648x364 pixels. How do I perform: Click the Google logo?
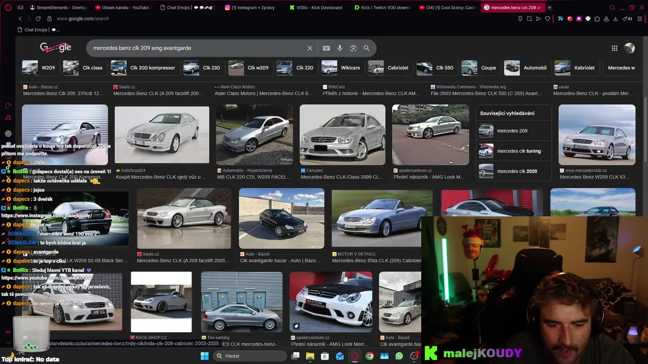tap(56, 48)
